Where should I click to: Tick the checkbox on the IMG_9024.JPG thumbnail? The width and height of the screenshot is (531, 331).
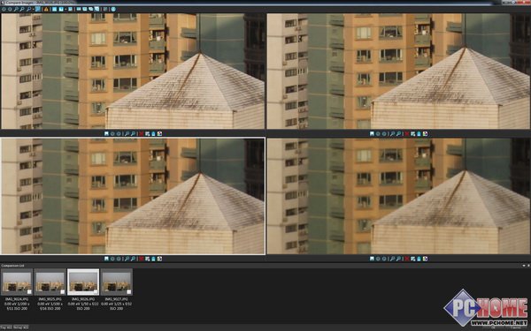coord(29,292)
